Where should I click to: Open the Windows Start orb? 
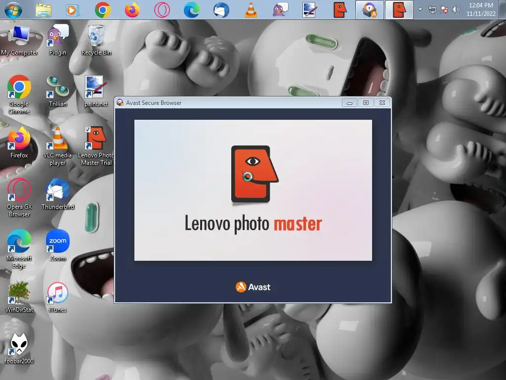click(x=13, y=10)
